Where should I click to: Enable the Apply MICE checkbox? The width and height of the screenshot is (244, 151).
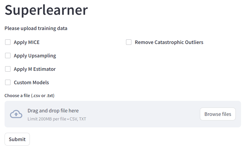[x=8, y=42]
